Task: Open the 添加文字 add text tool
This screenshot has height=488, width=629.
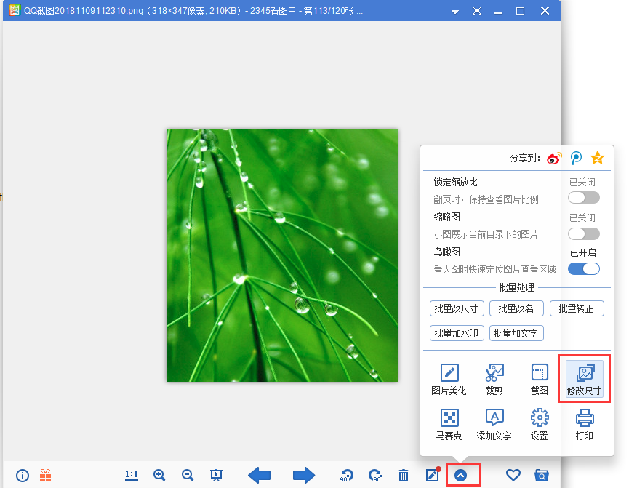Action: (494, 425)
